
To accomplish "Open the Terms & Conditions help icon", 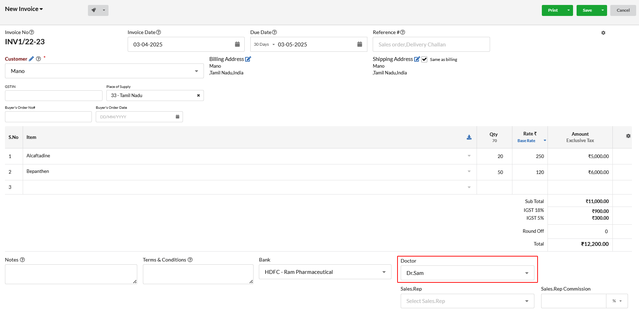I will click(x=190, y=260).
